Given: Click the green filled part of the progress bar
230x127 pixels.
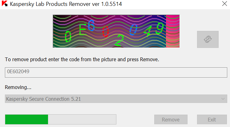Looking at the screenshot, I should pyautogui.click(x=26, y=120).
